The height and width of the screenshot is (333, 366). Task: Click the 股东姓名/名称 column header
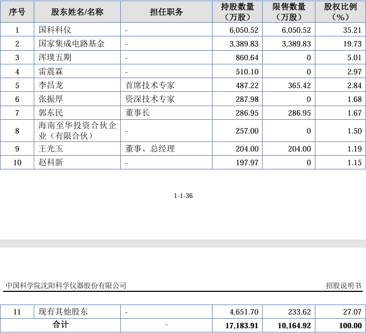(x=78, y=12)
